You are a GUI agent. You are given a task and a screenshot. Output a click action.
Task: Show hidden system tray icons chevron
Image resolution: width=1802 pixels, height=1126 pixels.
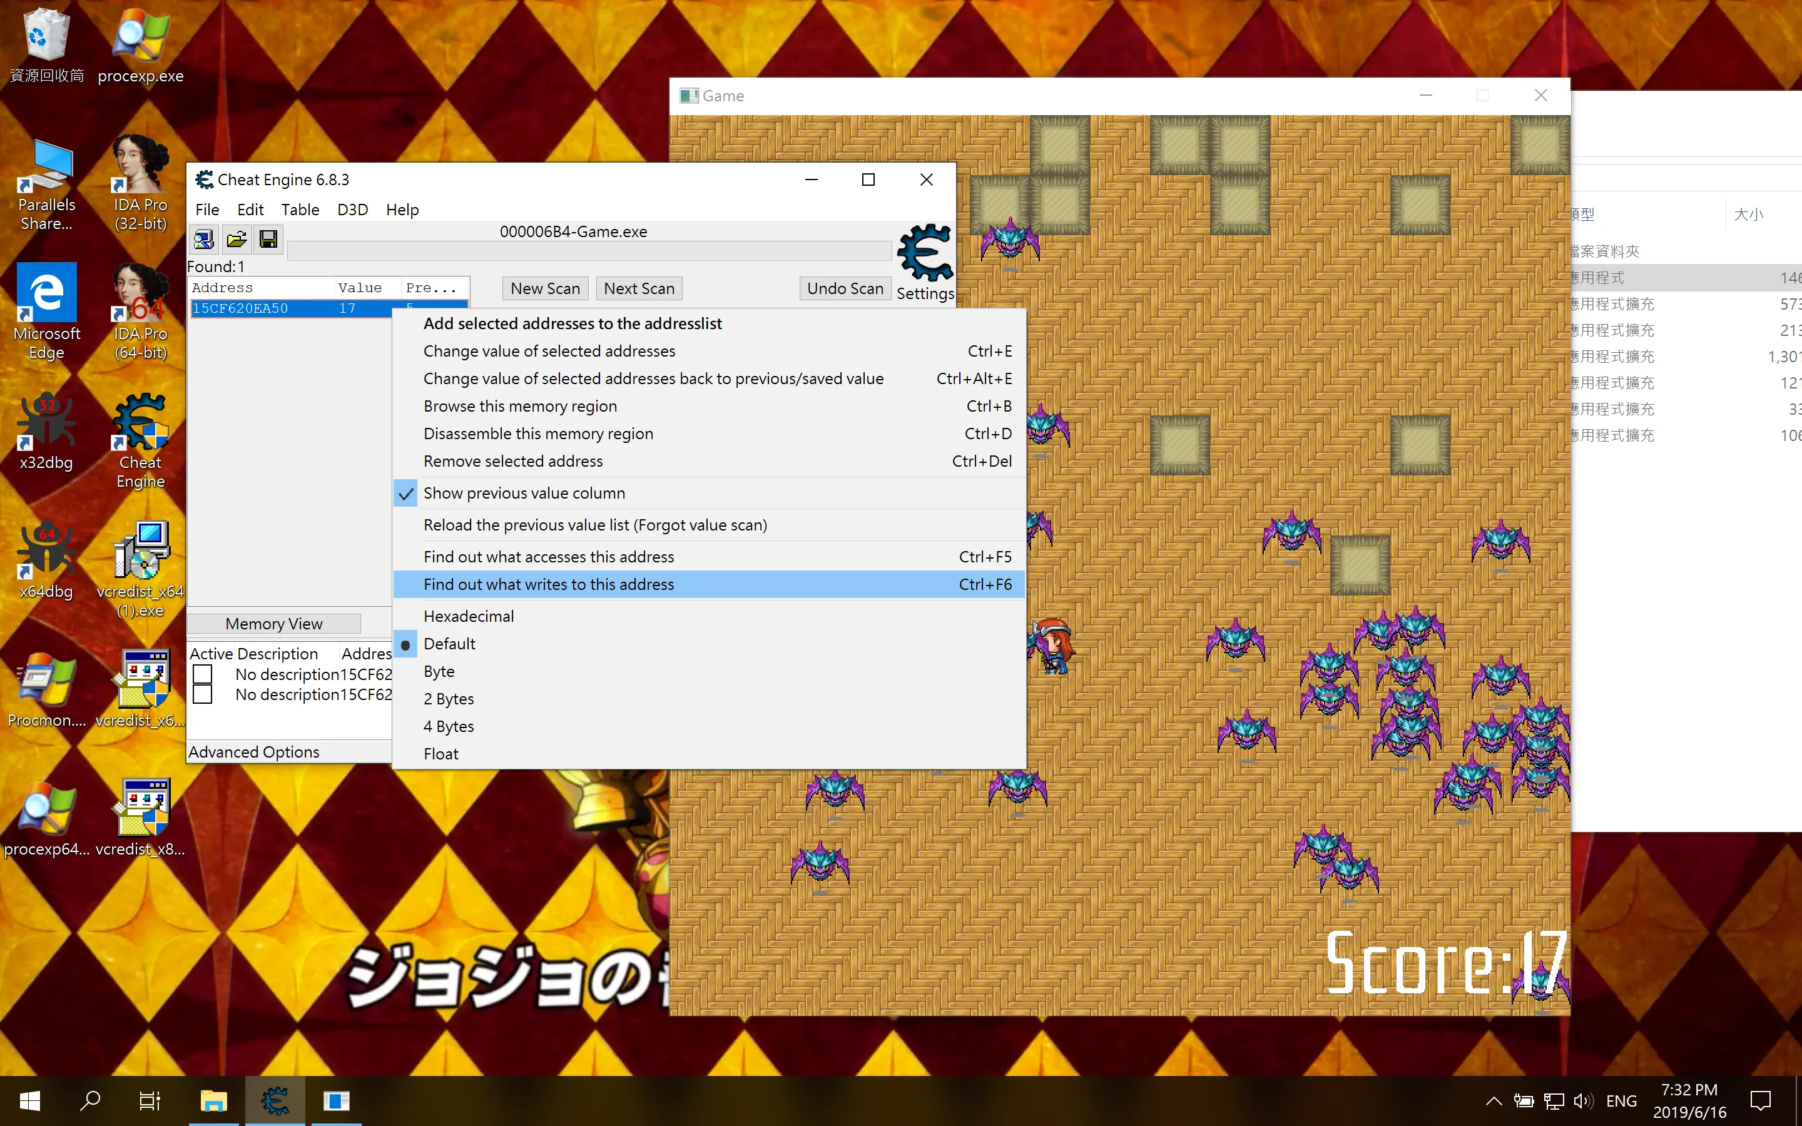tap(1494, 1101)
